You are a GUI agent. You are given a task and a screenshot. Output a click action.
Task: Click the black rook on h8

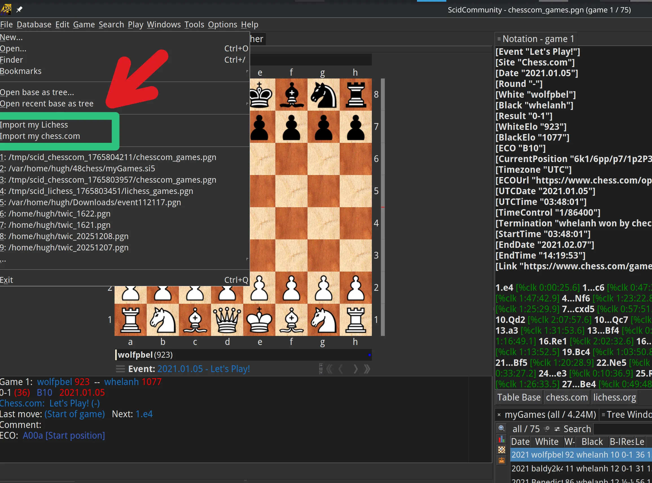[356, 95]
